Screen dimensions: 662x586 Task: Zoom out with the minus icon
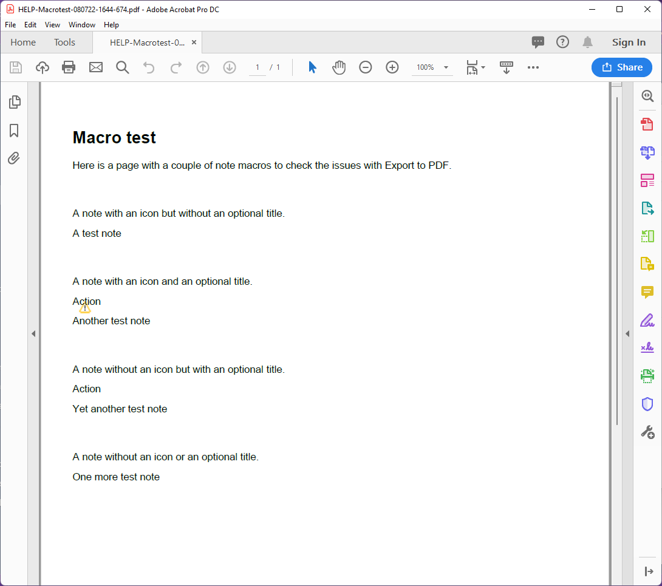coord(365,67)
